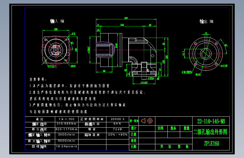Select the '最大扭矩' table label
244x158 pixels.
(39, 129)
